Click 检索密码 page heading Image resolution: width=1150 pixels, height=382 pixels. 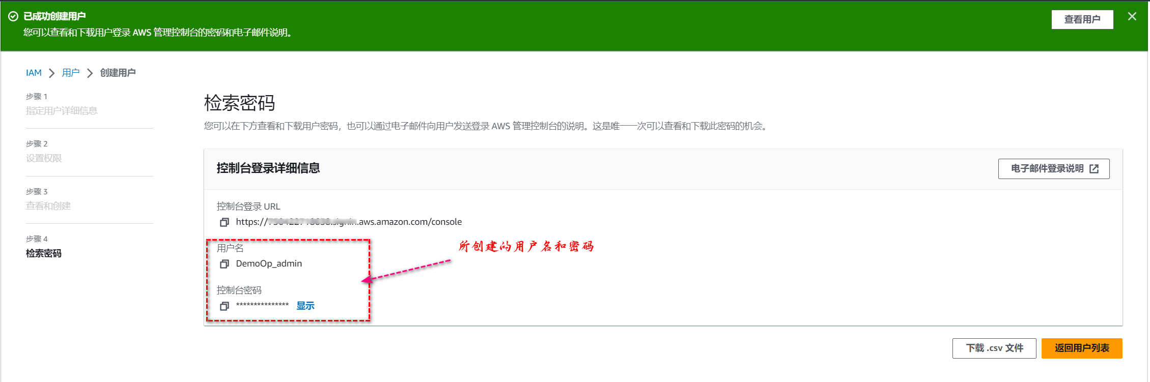coord(239,103)
